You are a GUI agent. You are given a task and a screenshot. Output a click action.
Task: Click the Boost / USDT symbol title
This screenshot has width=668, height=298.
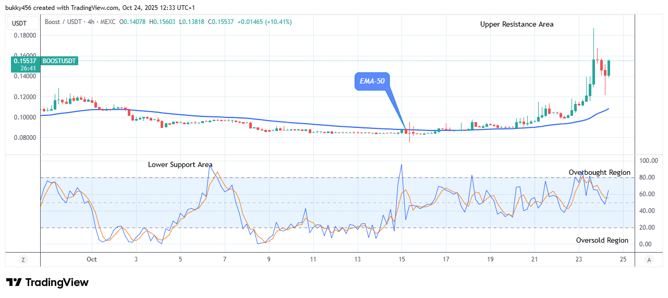63,22
